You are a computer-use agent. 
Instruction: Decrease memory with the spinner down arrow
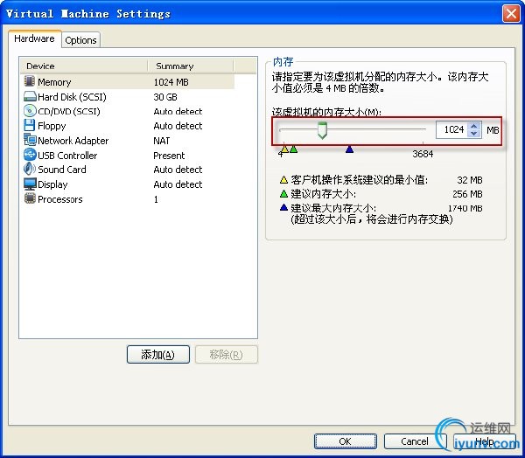pyautogui.click(x=473, y=134)
